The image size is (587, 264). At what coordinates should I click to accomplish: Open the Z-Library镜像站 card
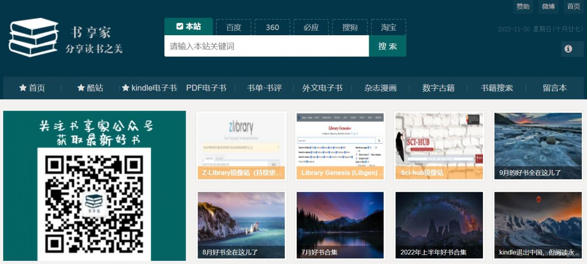point(241,146)
